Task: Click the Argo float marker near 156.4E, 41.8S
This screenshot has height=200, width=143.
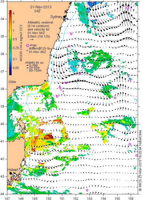Action: 136,155
